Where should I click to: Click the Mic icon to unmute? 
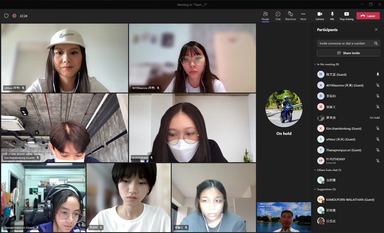[x=332, y=16]
